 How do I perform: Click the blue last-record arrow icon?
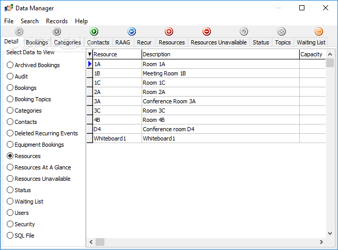tap(132, 32)
